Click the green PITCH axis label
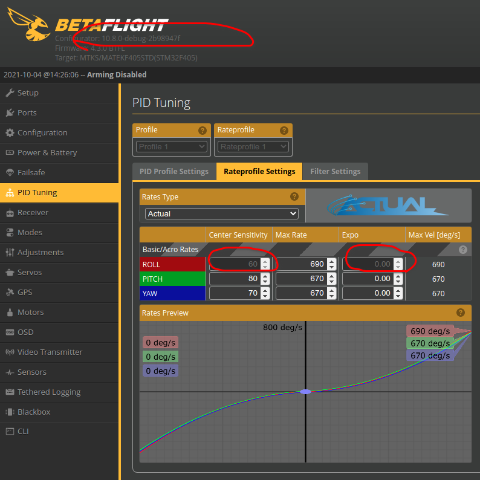The width and height of the screenshot is (480, 480). 172,279
